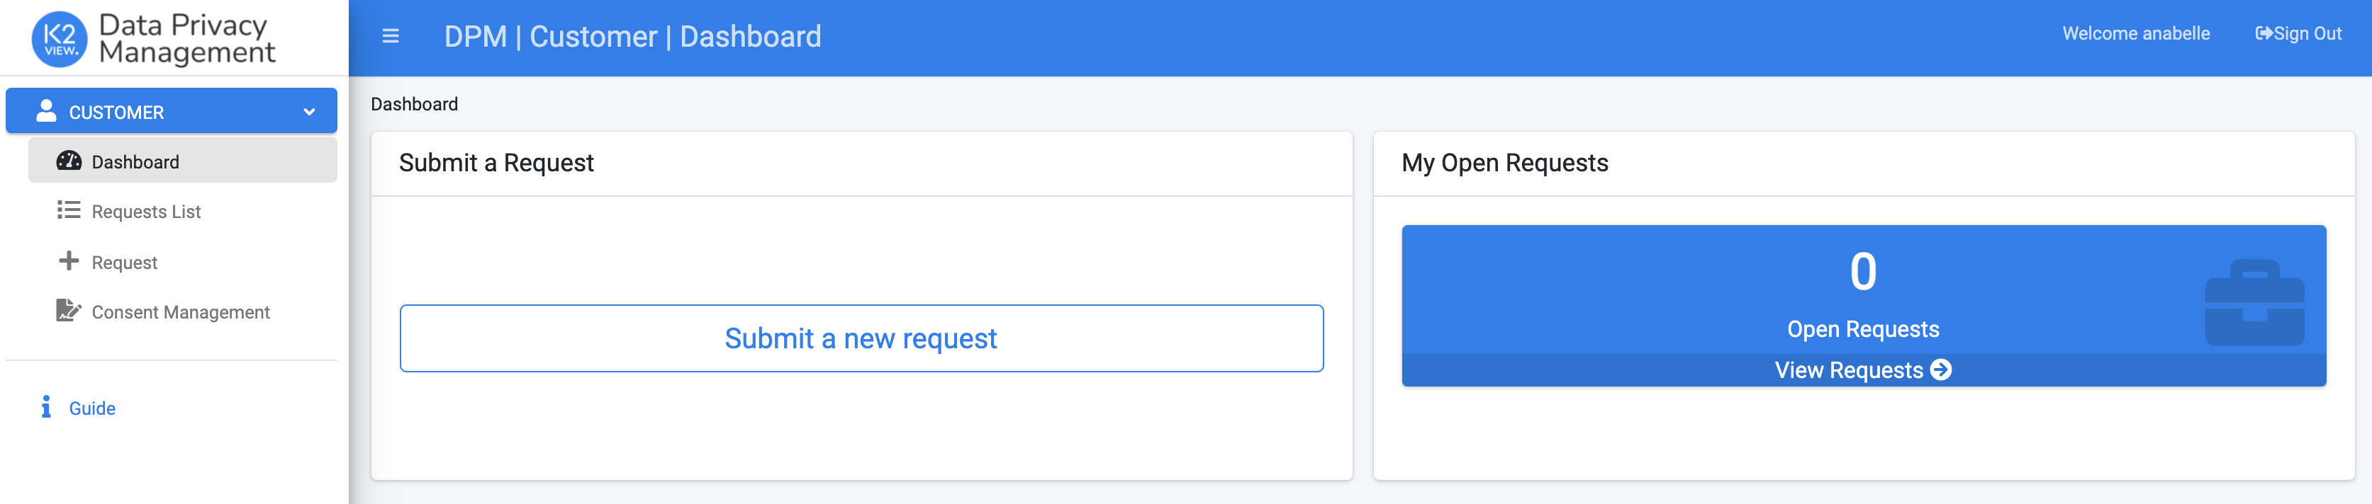This screenshot has height=504, width=2372.
Task: Click the View Requests footer link
Action: click(x=1863, y=370)
